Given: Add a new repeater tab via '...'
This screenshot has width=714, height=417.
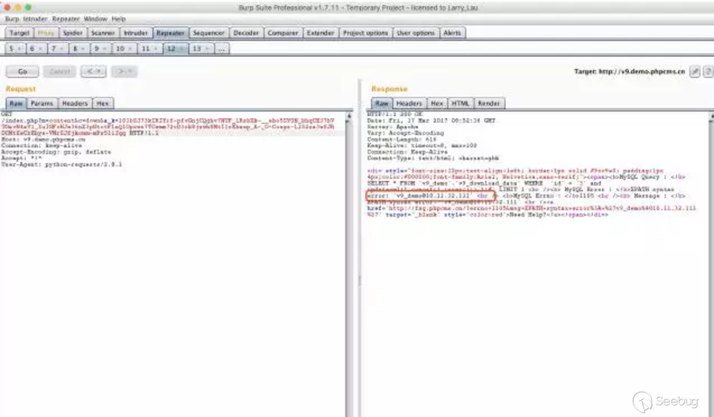Looking at the screenshot, I should pos(222,49).
